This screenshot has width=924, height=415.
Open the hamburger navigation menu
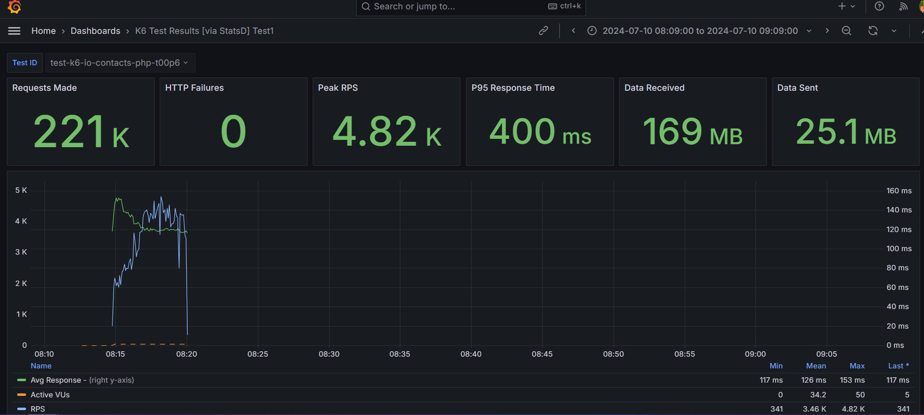14,31
